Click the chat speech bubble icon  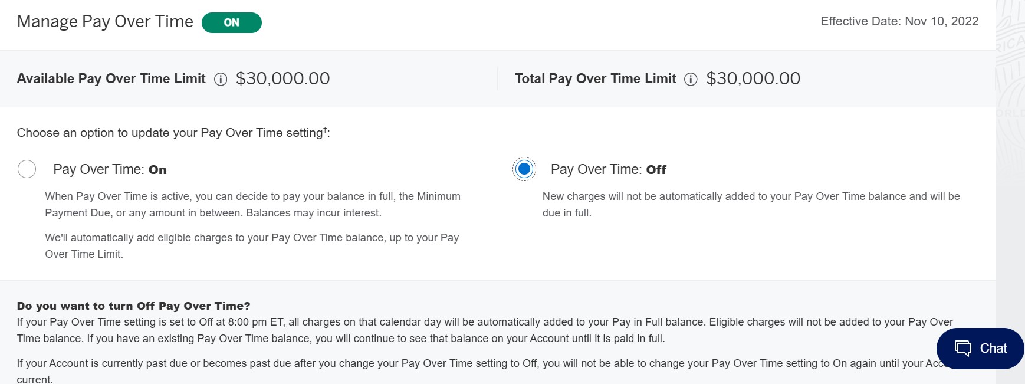click(962, 348)
